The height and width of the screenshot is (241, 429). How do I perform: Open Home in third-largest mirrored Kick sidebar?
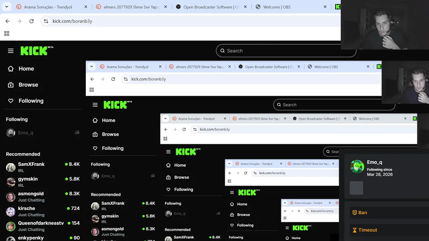click(176, 165)
